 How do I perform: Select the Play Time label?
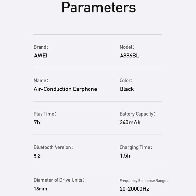(45, 114)
